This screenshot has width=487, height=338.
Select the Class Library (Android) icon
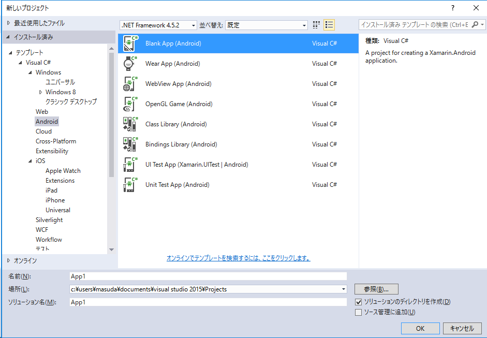pyautogui.click(x=130, y=124)
